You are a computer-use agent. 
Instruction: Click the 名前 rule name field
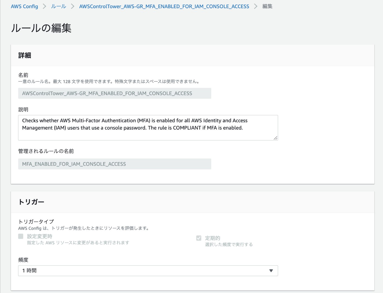[x=115, y=93]
